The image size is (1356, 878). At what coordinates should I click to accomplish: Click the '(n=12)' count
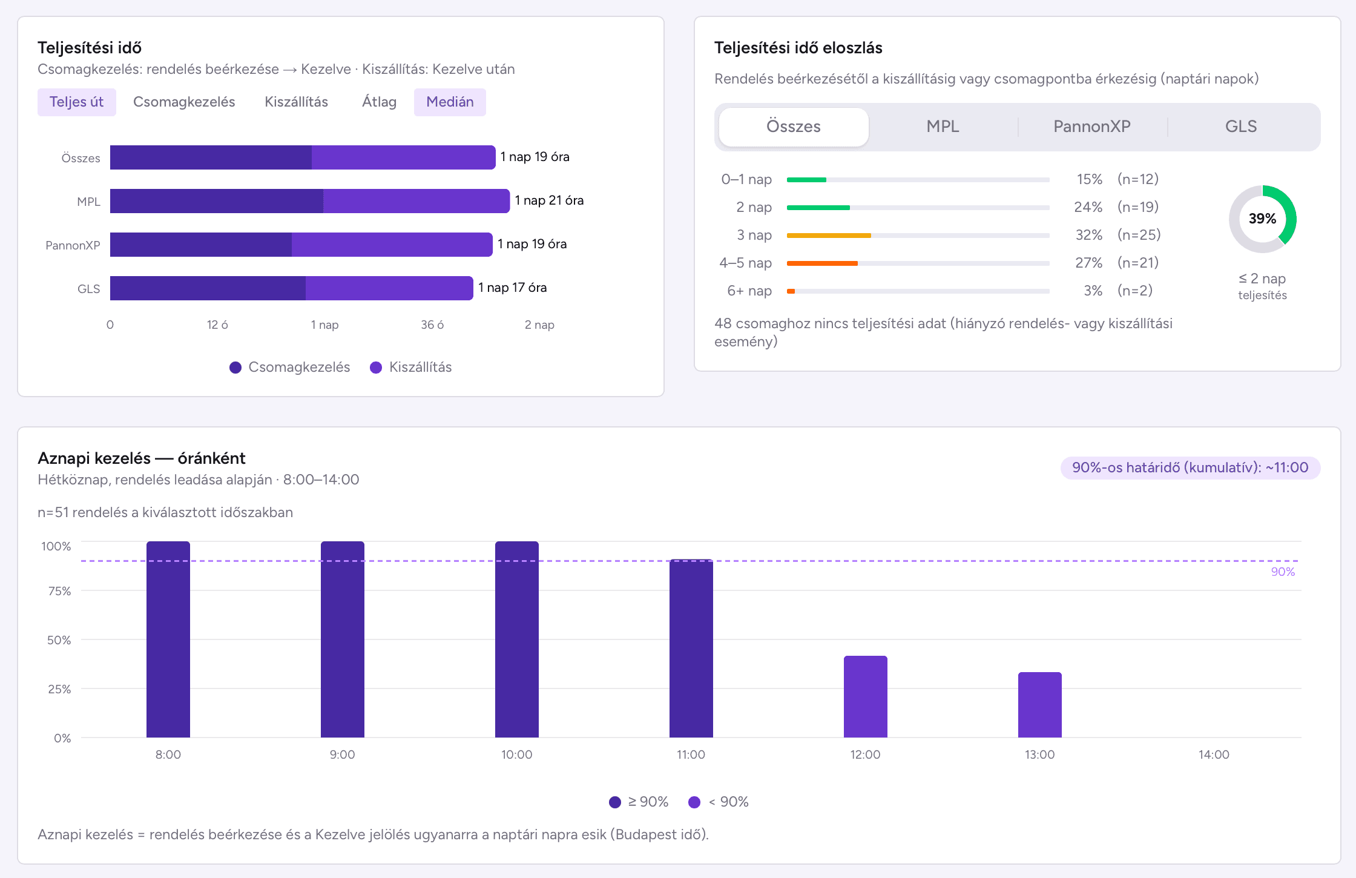[x=1138, y=179]
